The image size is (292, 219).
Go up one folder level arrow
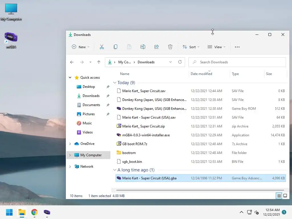coord(99,62)
